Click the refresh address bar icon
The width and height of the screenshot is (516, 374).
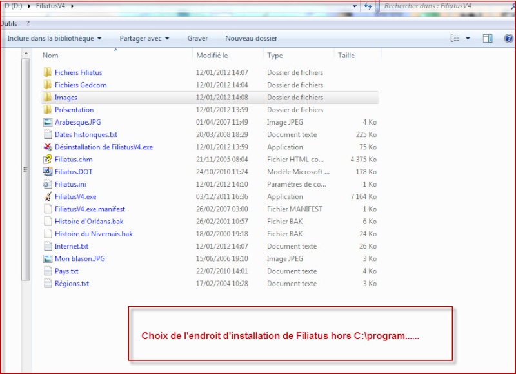point(368,6)
